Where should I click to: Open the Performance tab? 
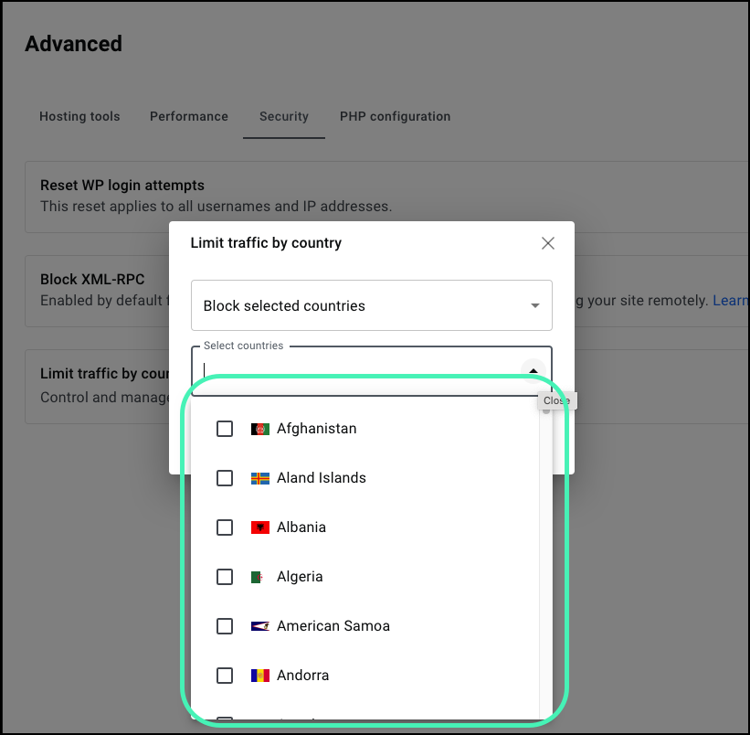(189, 116)
